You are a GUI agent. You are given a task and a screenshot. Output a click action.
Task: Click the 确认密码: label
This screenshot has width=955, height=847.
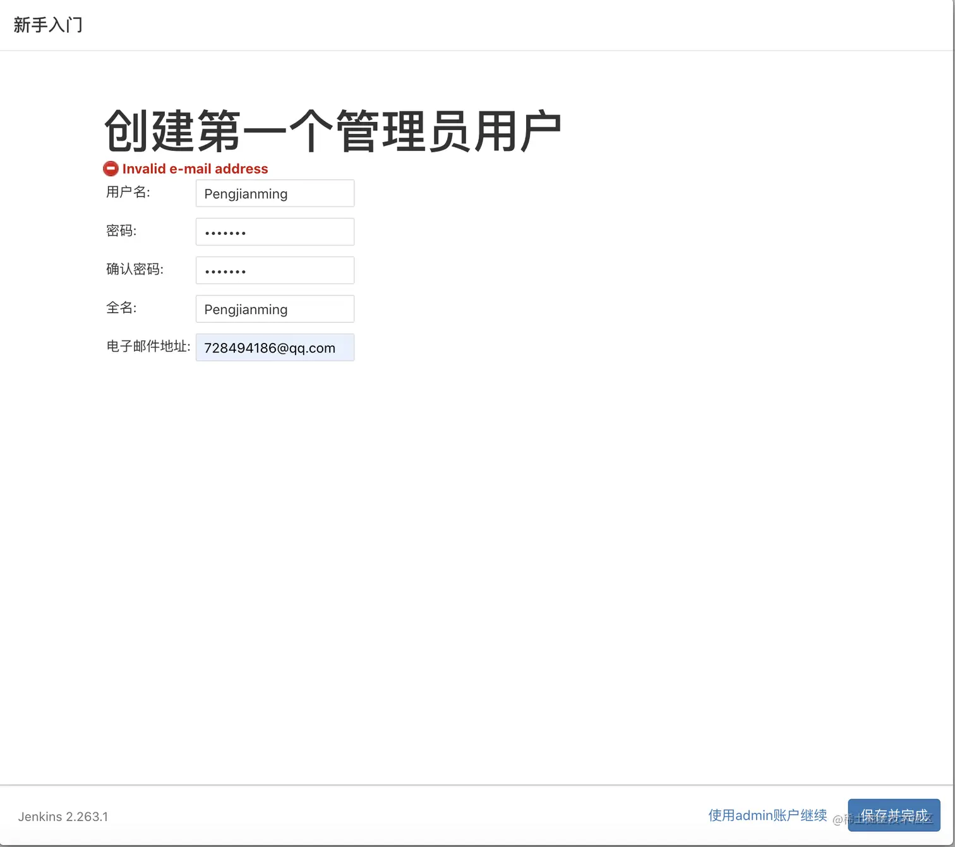point(135,269)
